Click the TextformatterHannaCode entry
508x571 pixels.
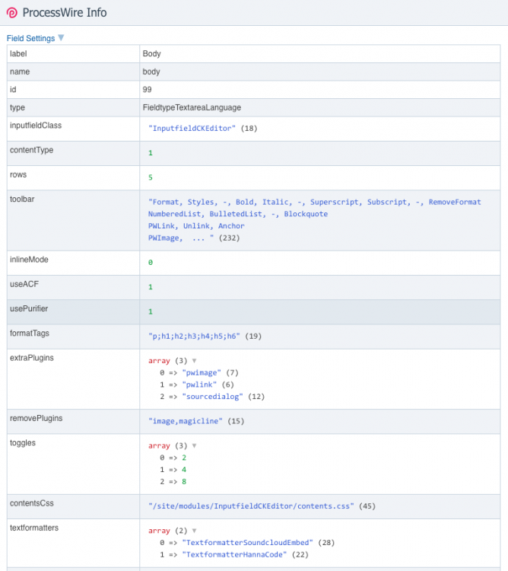point(237,555)
